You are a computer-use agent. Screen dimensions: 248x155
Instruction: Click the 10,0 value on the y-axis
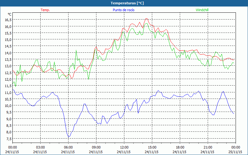[8, 106]
